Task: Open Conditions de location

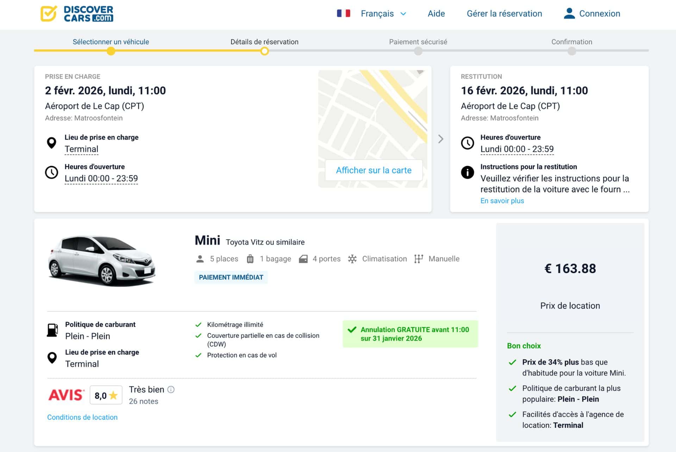Action: point(82,417)
